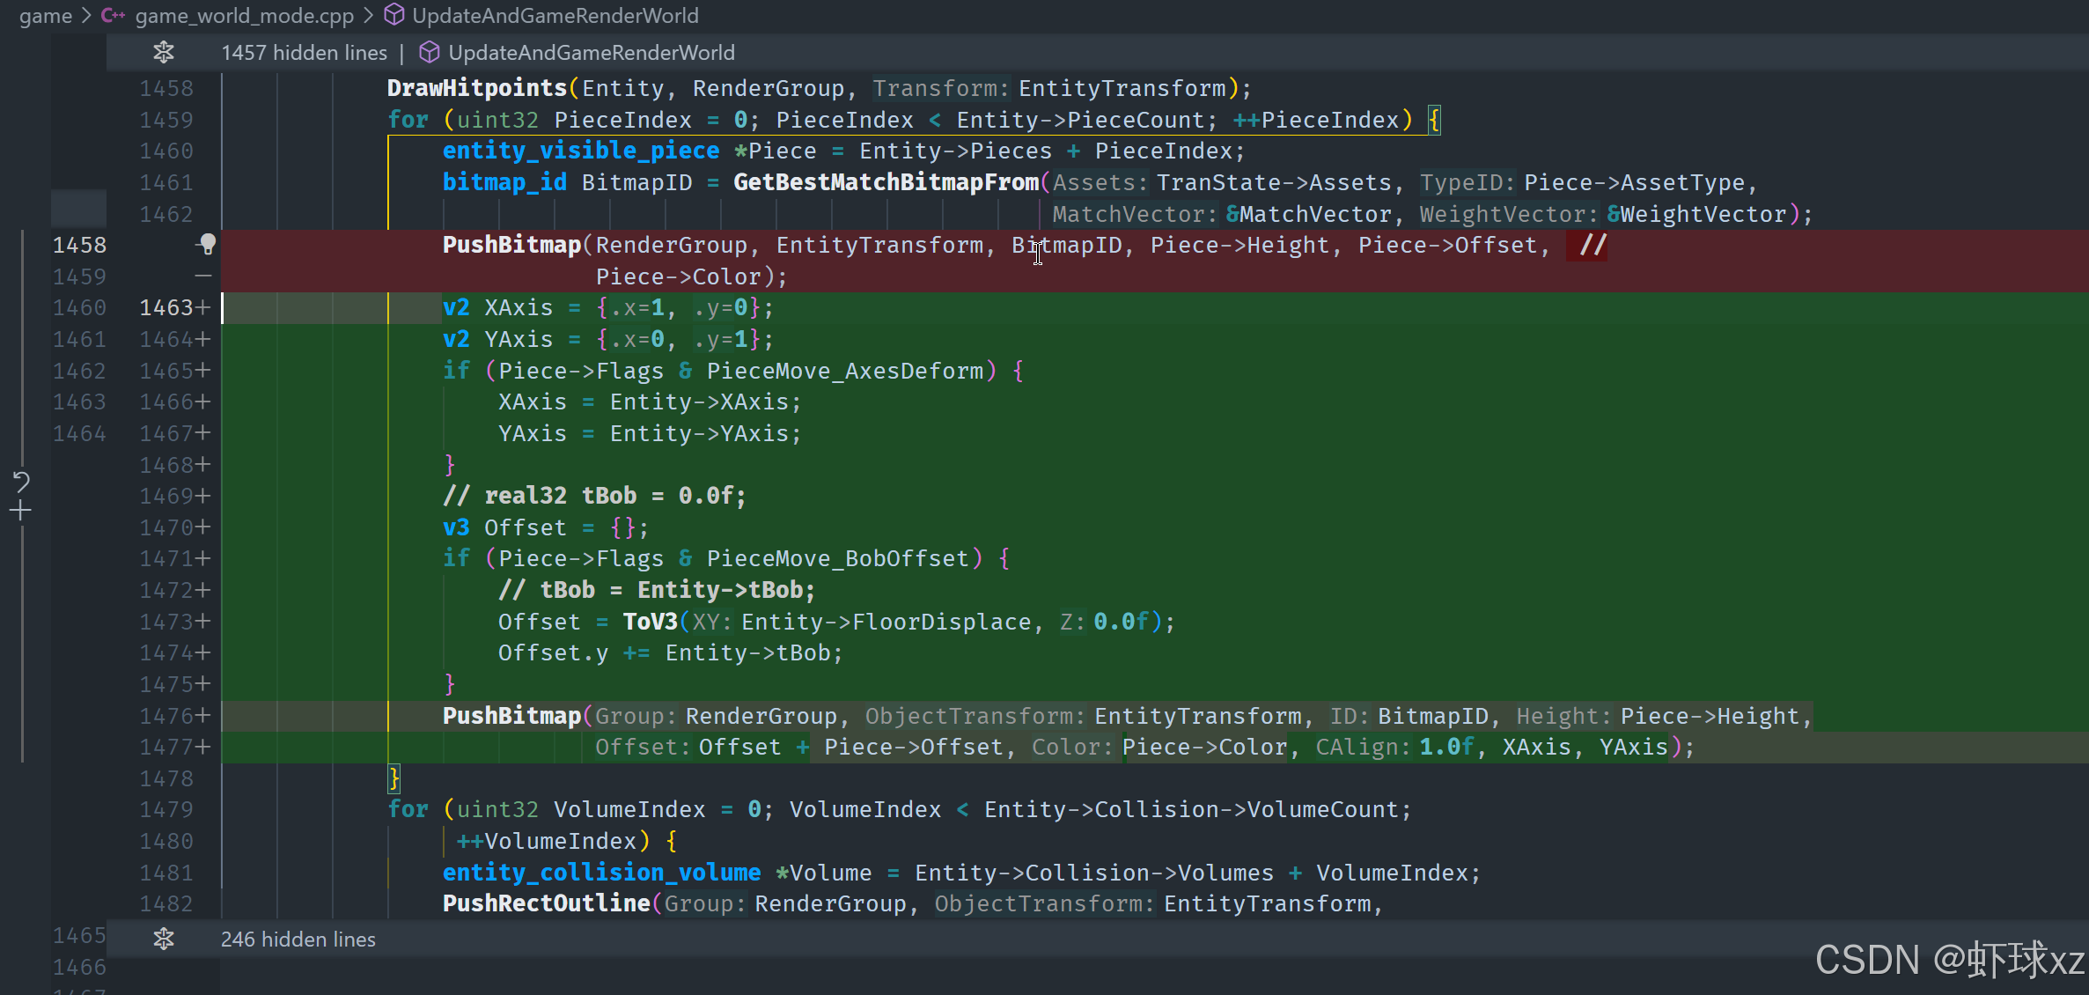This screenshot has height=995, width=2089.
Task: Open UpdateAndGameRenderWorld breadcrumb symbol
Action: coord(555,16)
